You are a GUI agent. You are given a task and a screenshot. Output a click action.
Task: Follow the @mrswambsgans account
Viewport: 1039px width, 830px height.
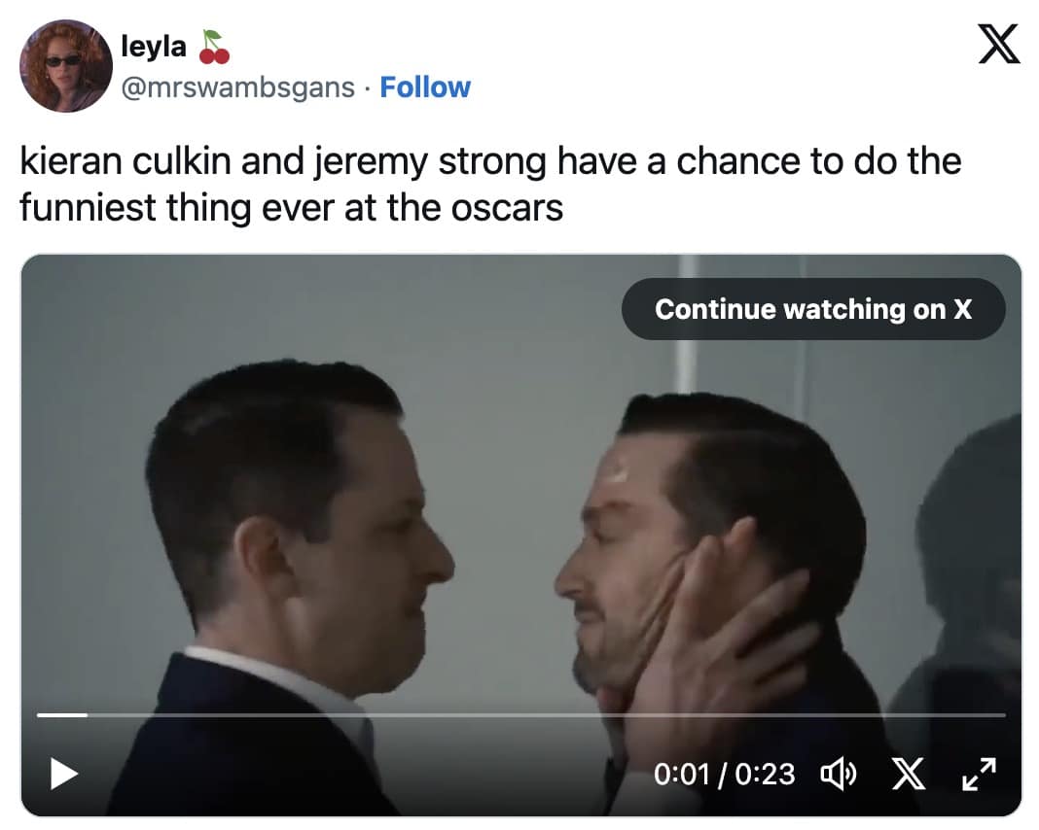[425, 87]
